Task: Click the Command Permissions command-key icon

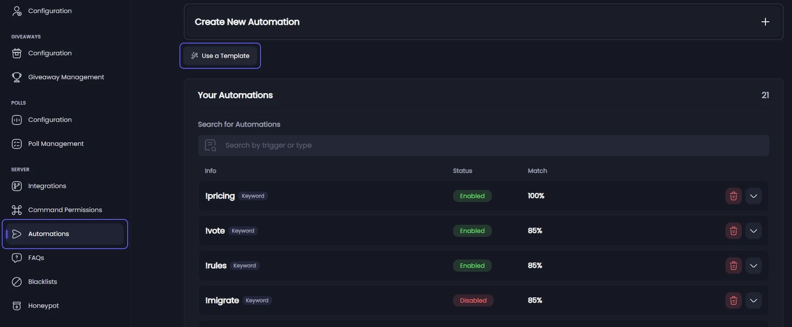Action: 17,210
